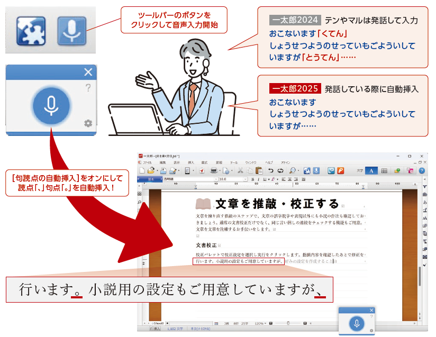Open voice input panel settings gear
The width and height of the screenshot is (436, 337).
(x=88, y=123)
